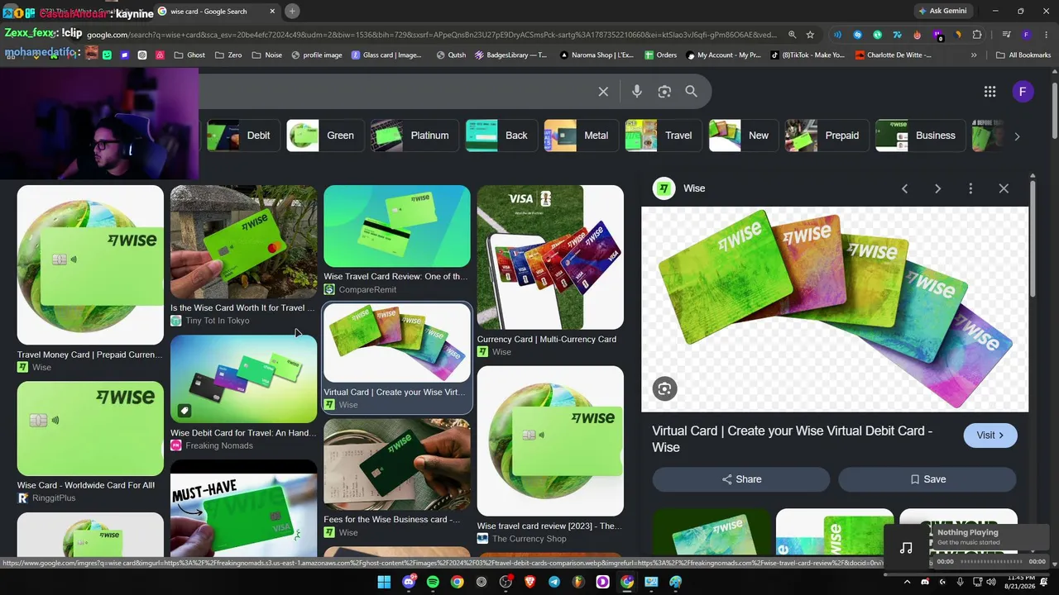The height and width of the screenshot is (595, 1059).
Task: Open the Orders bookmark
Action: pos(661,55)
